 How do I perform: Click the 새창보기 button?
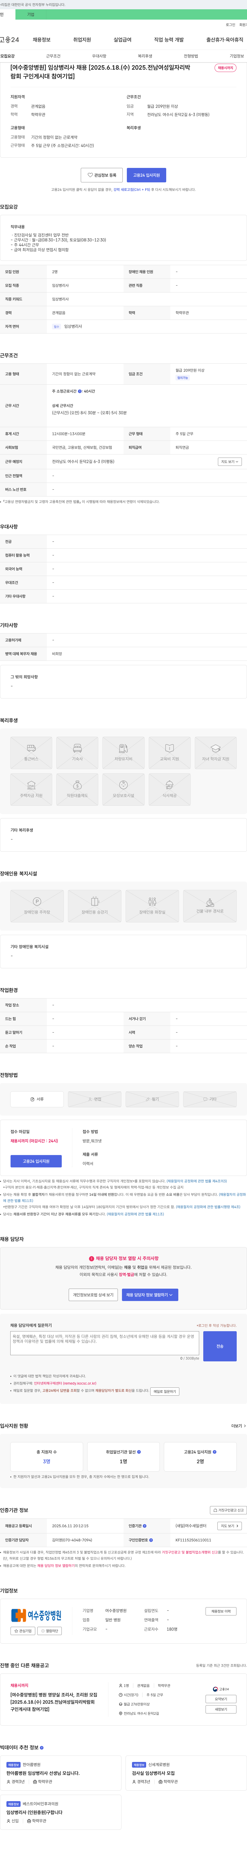(221, 1709)
